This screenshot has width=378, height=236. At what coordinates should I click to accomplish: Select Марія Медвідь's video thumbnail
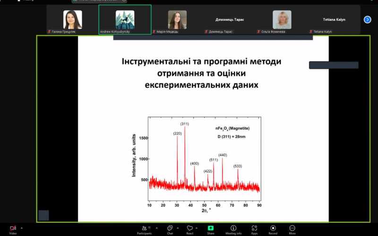pos(177,19)
